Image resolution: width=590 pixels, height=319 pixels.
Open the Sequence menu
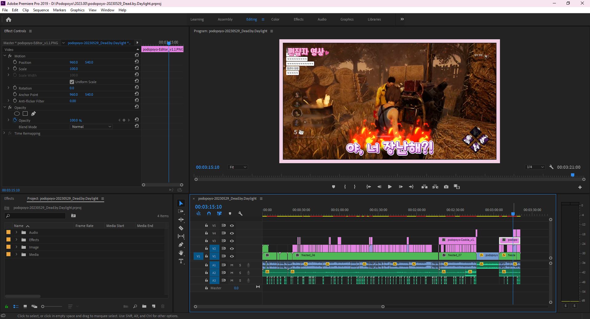(x=41, y=10)
